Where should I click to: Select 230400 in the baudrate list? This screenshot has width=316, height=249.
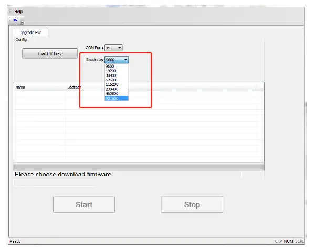(117, 89)
